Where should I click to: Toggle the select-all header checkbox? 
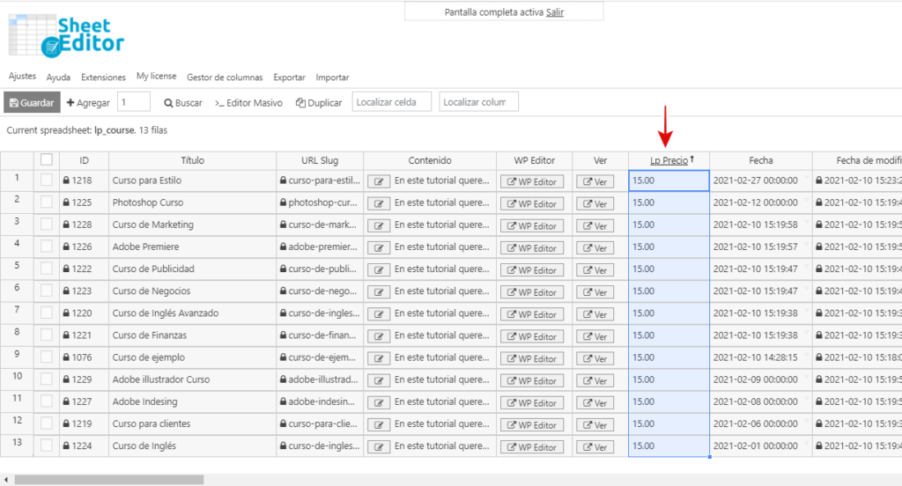click(x=47, y=159)
